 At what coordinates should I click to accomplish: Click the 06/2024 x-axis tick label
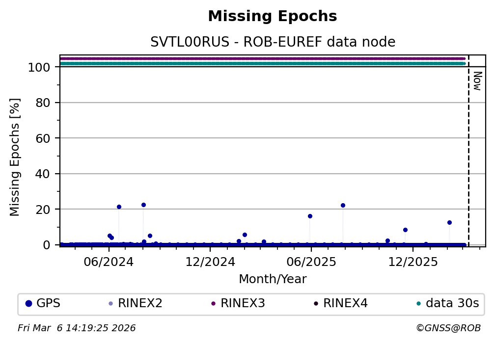point(109,262)
